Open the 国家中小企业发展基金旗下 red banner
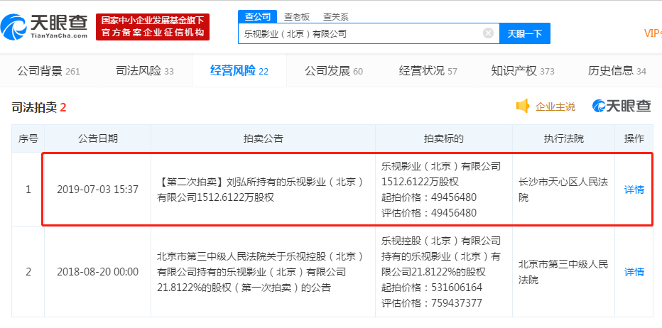Viewport: 662px width, 328px height. pos(153,26)
